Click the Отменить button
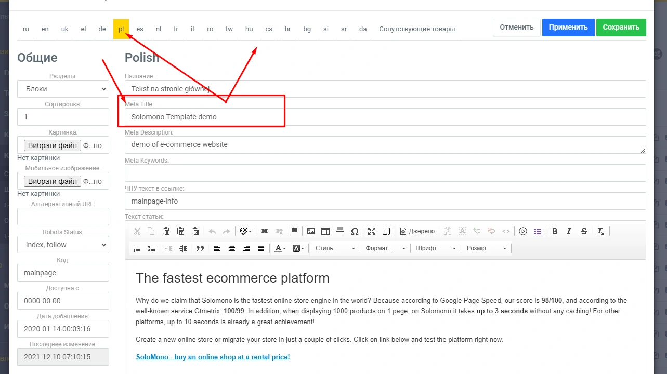This screenshot has height=374, width=667. coord(516,28)
